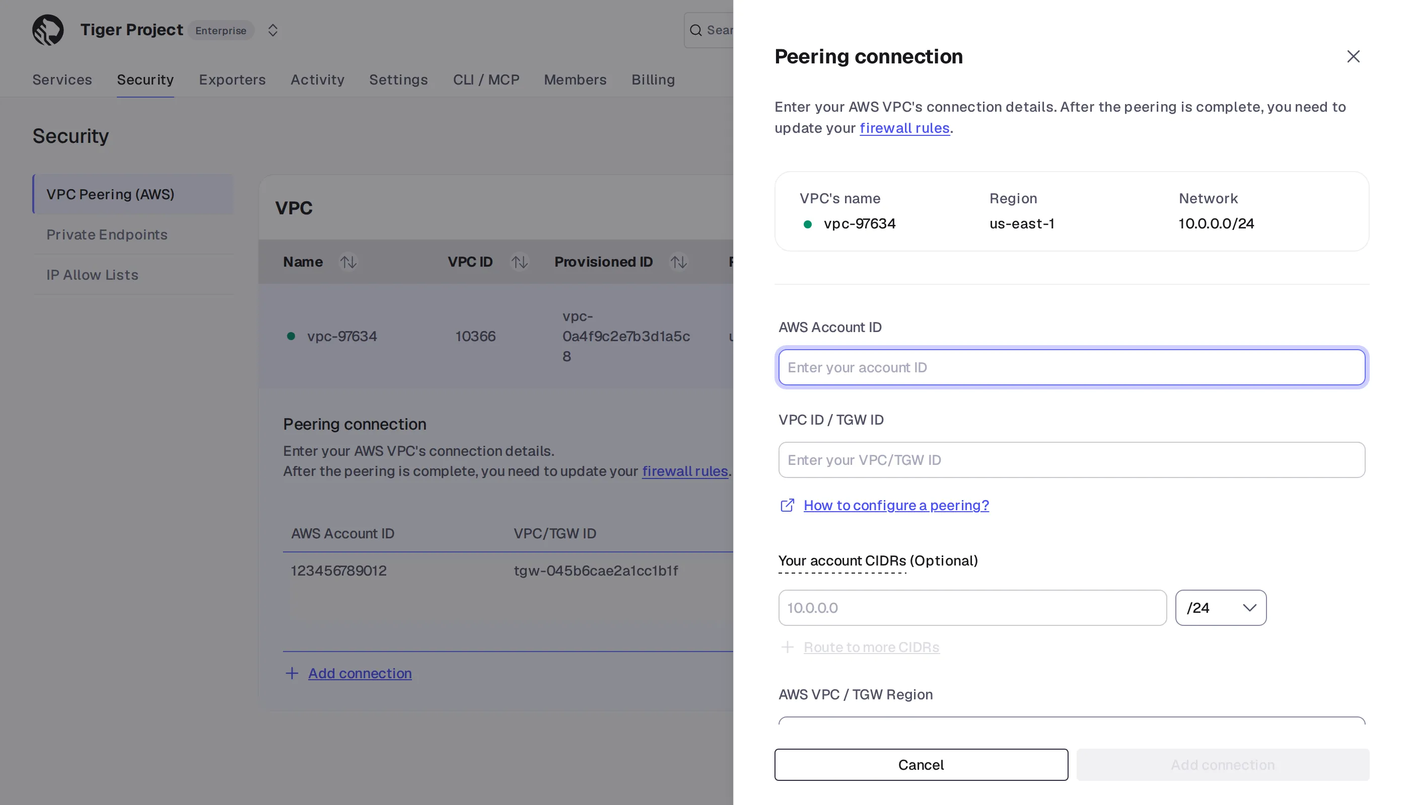Click the 10.0.0.0/24 network value
Screen dimensions: 1410x805
click(x=1216, y=223)
